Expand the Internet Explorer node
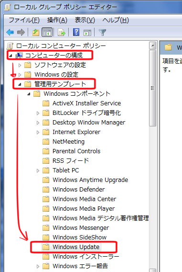The height and width of the screenshot is (272, 182). [x=38, y=132]
